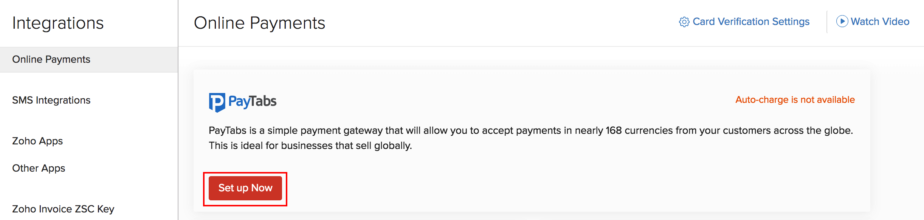Navigate to Zoho Apps
The width and height of the screenshot is (924, 220).
pyautogui.click(x=37, y=141)
